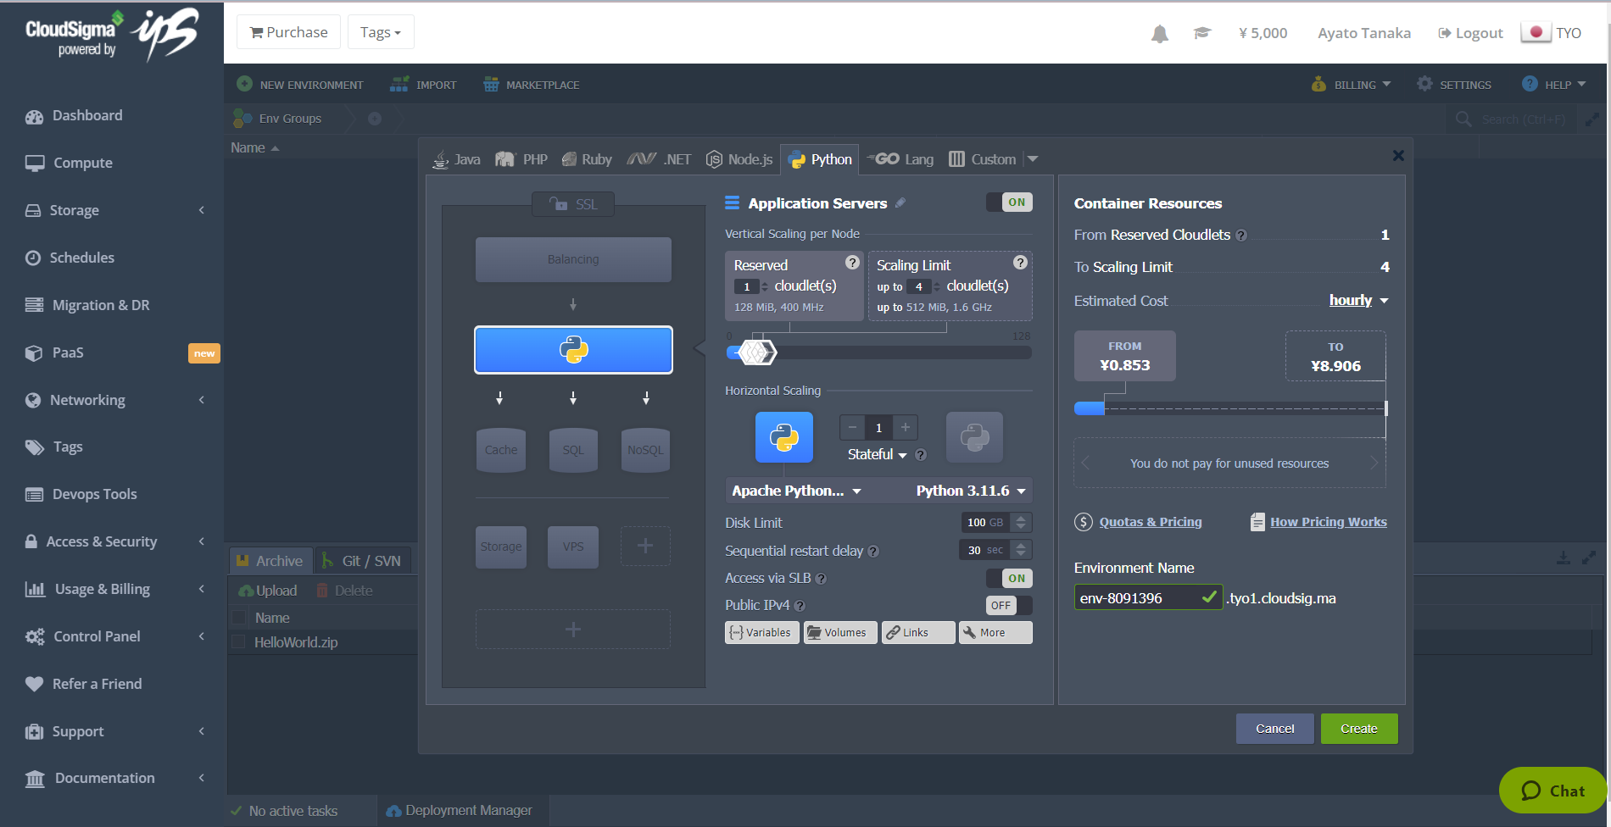Expand the Storage sidebar section
The width and height of the screenshot is (1611, 827).
pos(114,210)
